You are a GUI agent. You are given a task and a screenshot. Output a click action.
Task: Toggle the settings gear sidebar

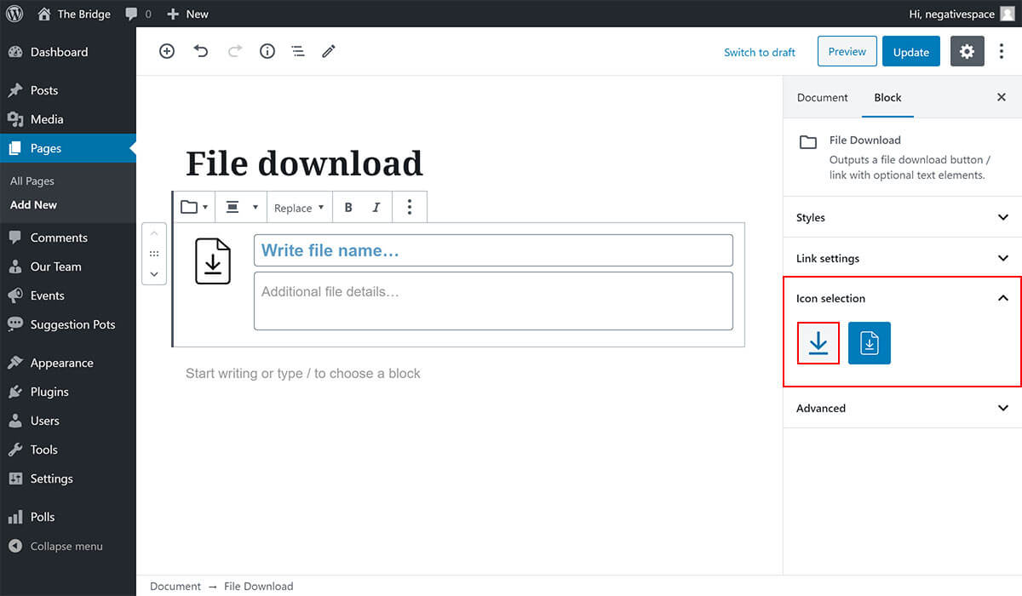pos(967,51)
